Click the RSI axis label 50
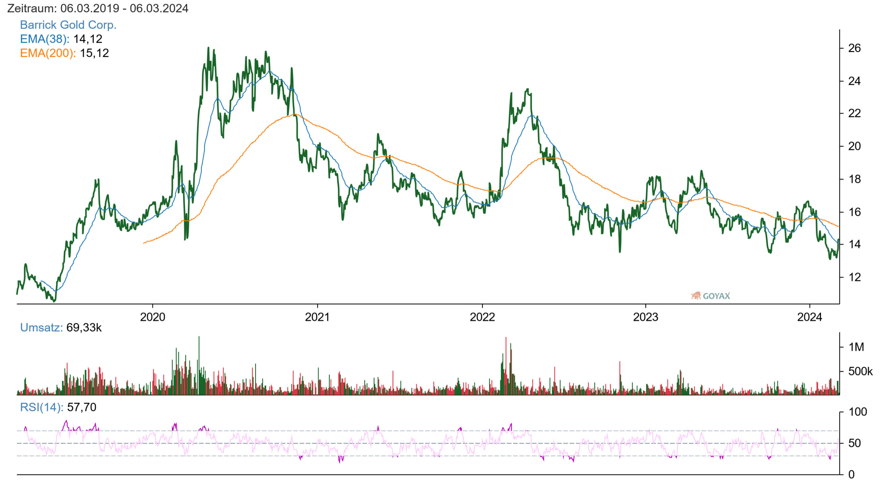The width and height of the screenshot is (895, 499). [854, 443]
